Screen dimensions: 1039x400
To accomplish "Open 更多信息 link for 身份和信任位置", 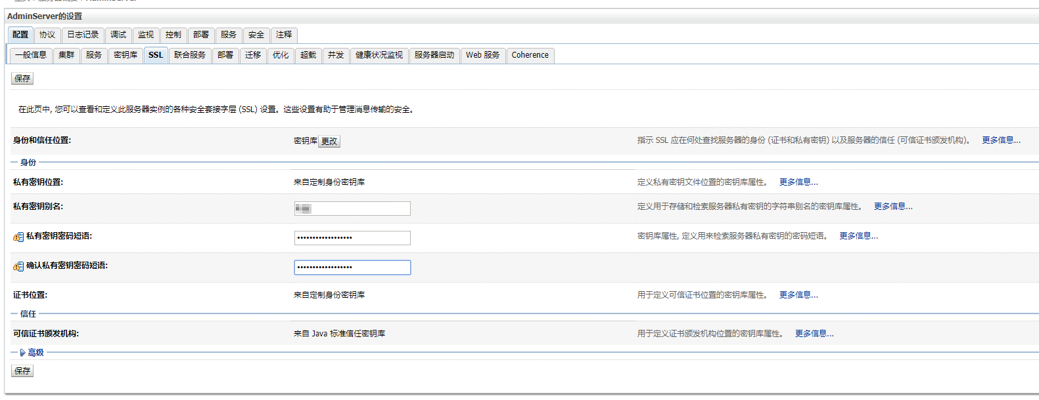I will coord(1001,140).
